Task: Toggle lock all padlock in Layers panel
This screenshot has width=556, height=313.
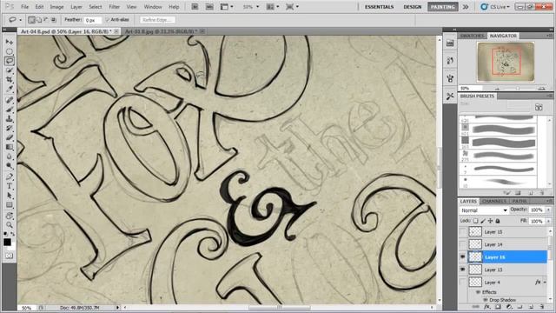Action: 498,221
